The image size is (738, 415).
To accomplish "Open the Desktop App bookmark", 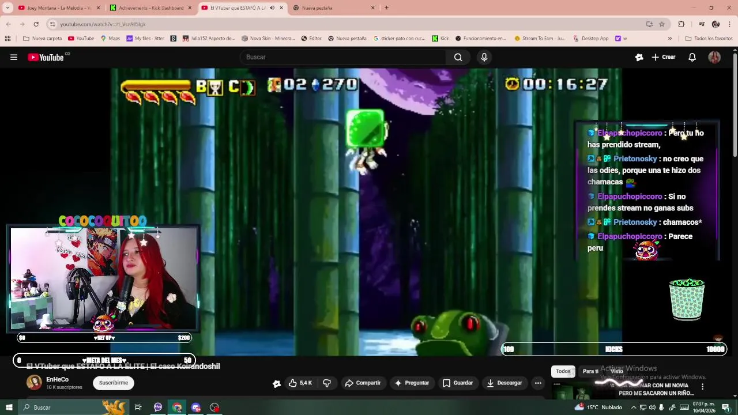I will [x=590, y=39].
